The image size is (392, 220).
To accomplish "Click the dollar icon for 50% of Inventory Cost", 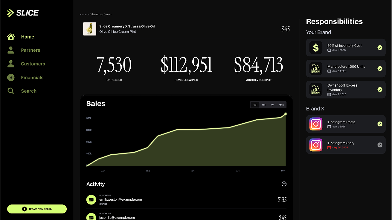I will tap(316, 47).
